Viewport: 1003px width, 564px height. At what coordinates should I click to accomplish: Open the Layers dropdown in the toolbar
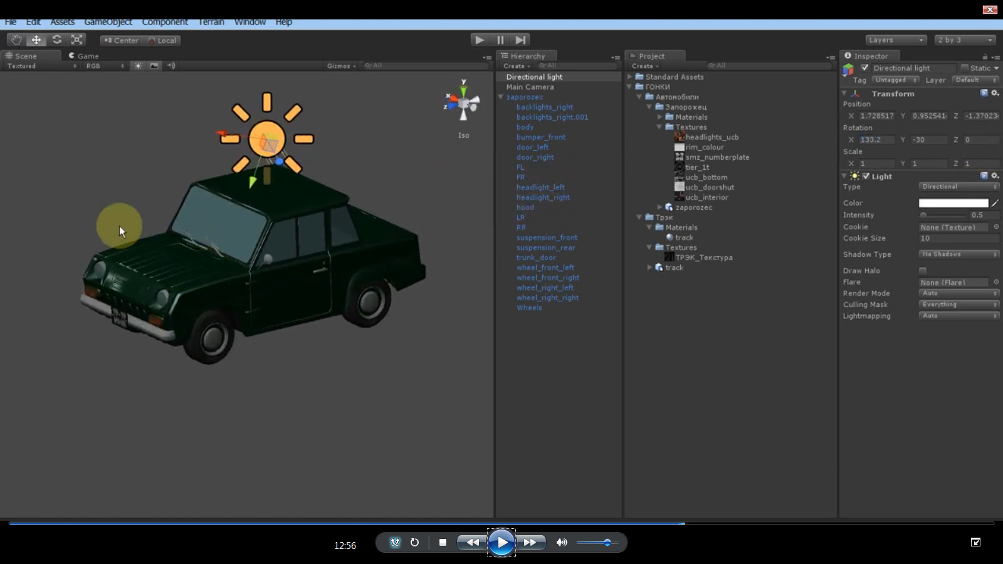(x=895, y=39)
